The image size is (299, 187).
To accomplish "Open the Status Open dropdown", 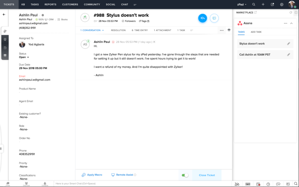I will (24, 57).
